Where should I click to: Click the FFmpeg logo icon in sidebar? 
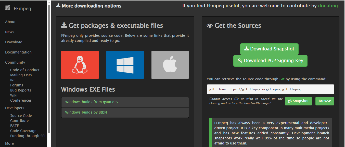(x=8, y=8)
